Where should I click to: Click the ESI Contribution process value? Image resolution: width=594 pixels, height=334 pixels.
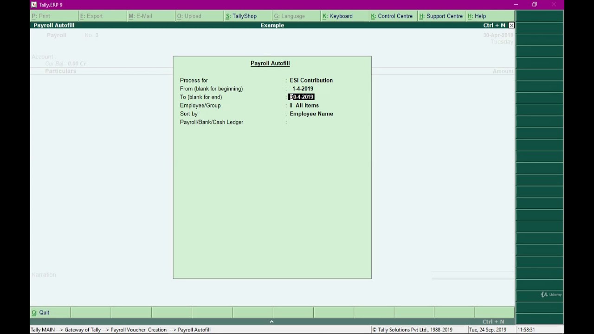pyautogui.click(x=311, y=80)
